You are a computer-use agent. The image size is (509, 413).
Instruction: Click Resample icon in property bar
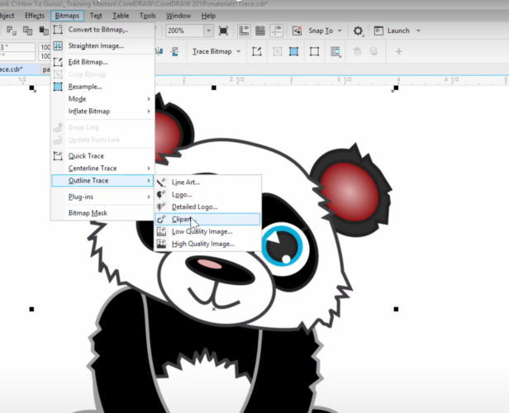(x=294, y=51)
